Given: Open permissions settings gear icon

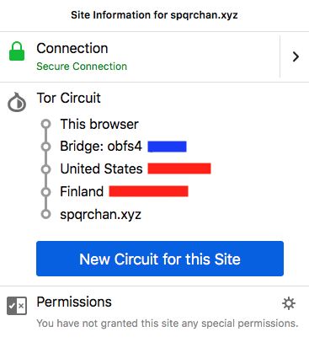Looking at the screenshot, I should pos(289,303).
